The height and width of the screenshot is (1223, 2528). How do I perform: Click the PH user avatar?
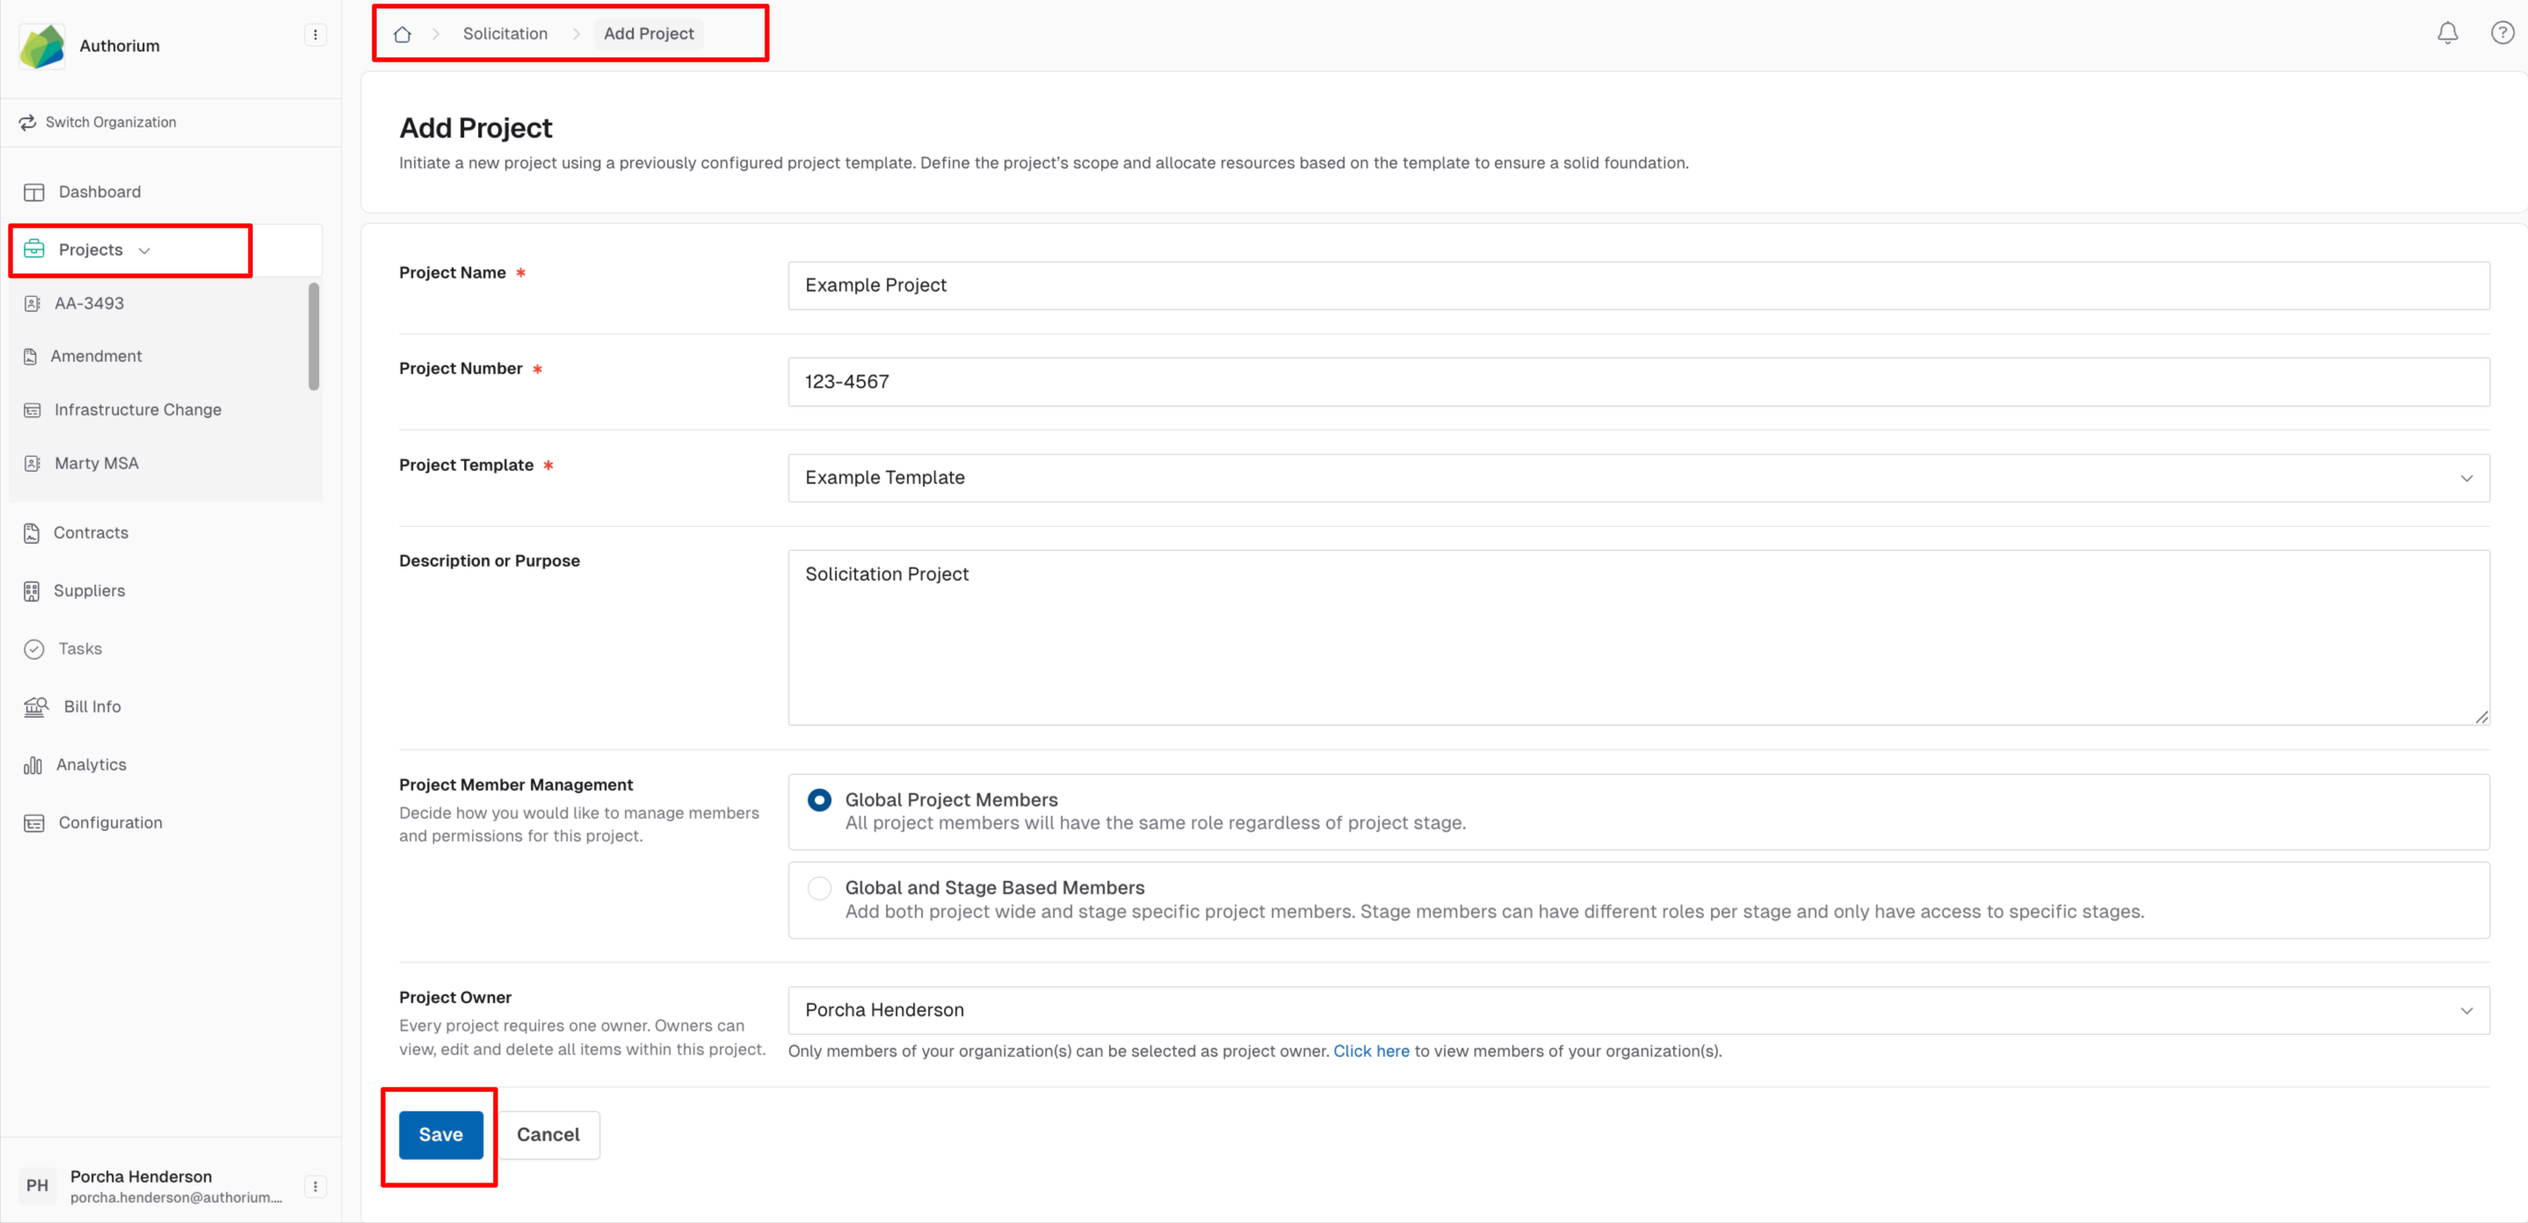[37, 1186]
